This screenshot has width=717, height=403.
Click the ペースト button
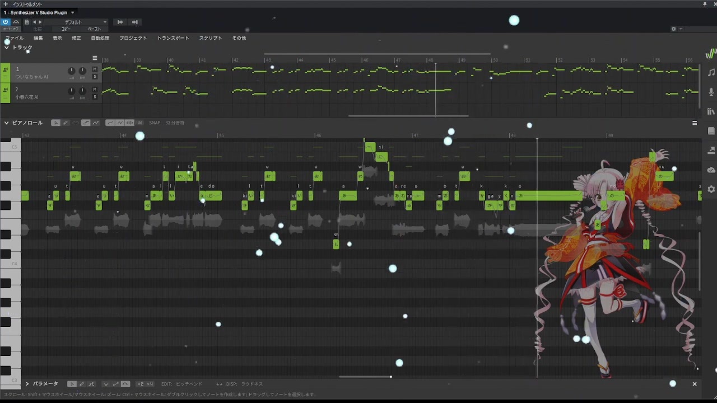pos(94,29)
